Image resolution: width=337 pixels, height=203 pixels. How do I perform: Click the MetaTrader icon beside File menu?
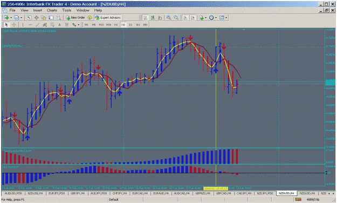5,10
